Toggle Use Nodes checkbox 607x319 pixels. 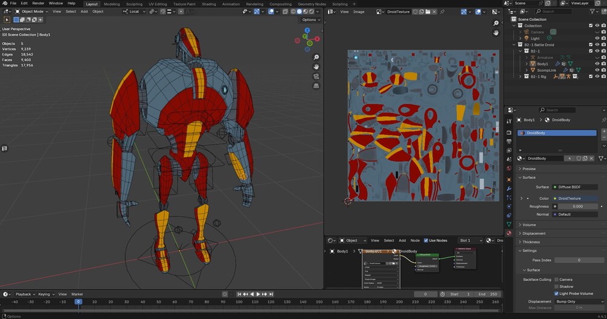point(426,240)
